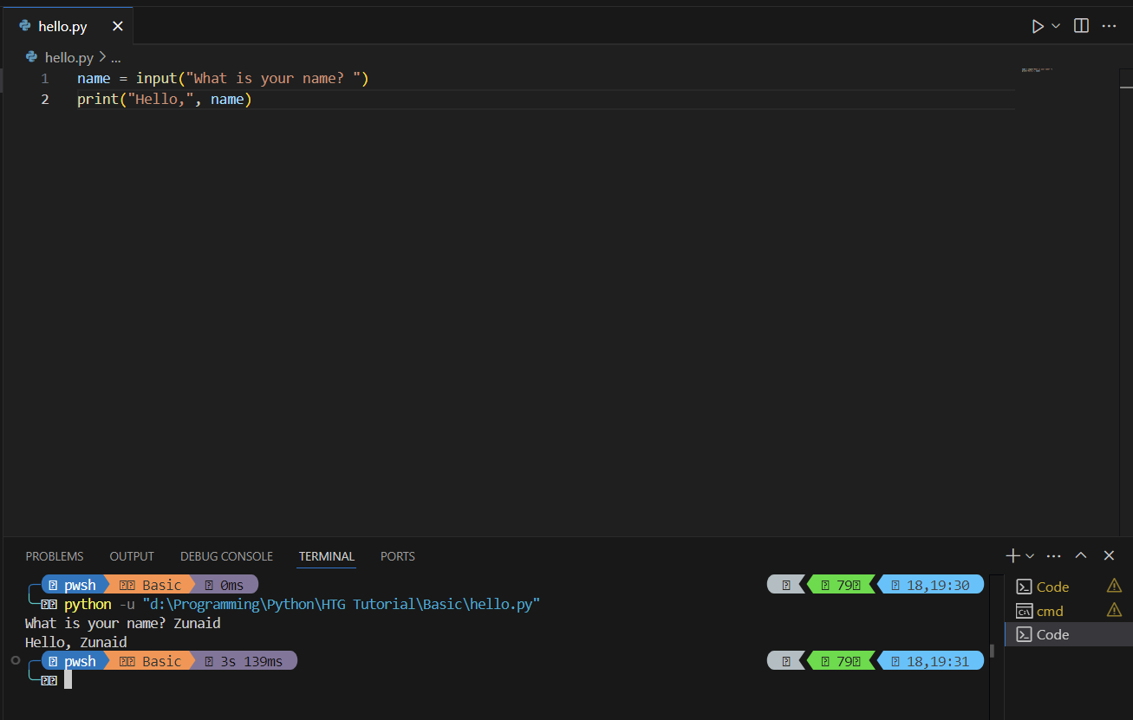Show the DEBUG CONSOLE panel
Screen dimensions: 1133x720
(226, 556)
